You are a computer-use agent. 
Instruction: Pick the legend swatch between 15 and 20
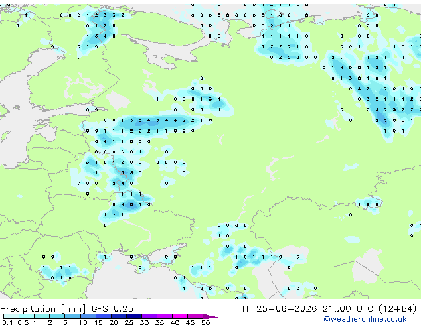104,316
